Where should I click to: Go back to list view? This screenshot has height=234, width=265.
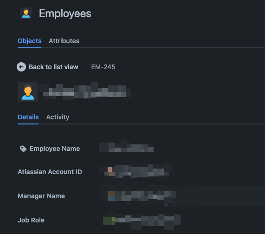point(53,67)
